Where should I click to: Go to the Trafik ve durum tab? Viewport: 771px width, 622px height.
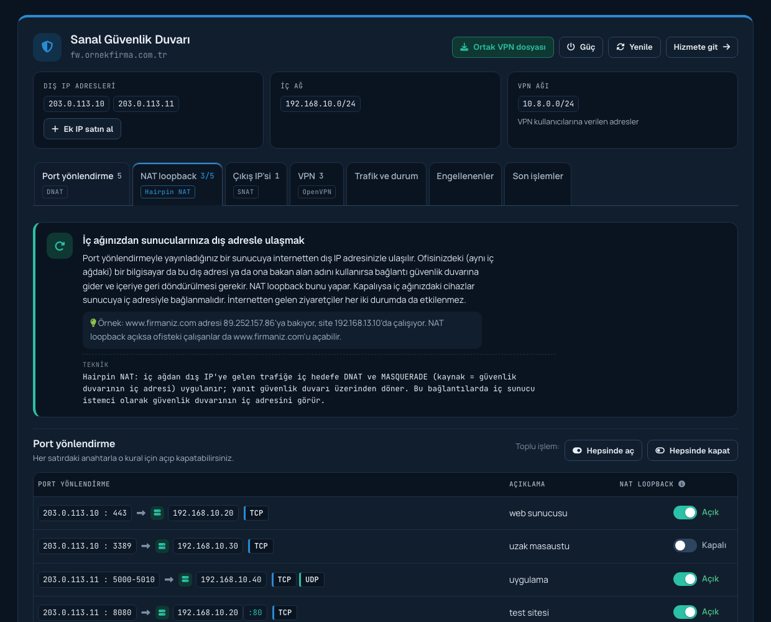pos(386,184)
